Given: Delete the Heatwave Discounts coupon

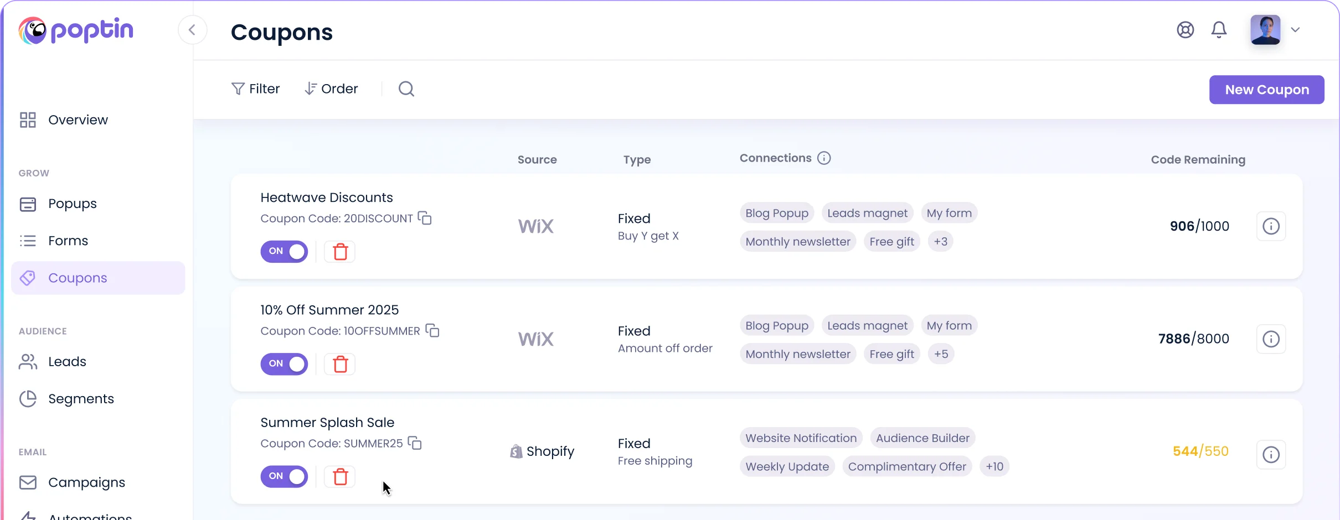Looking at the screenshot, I should 340,252.
